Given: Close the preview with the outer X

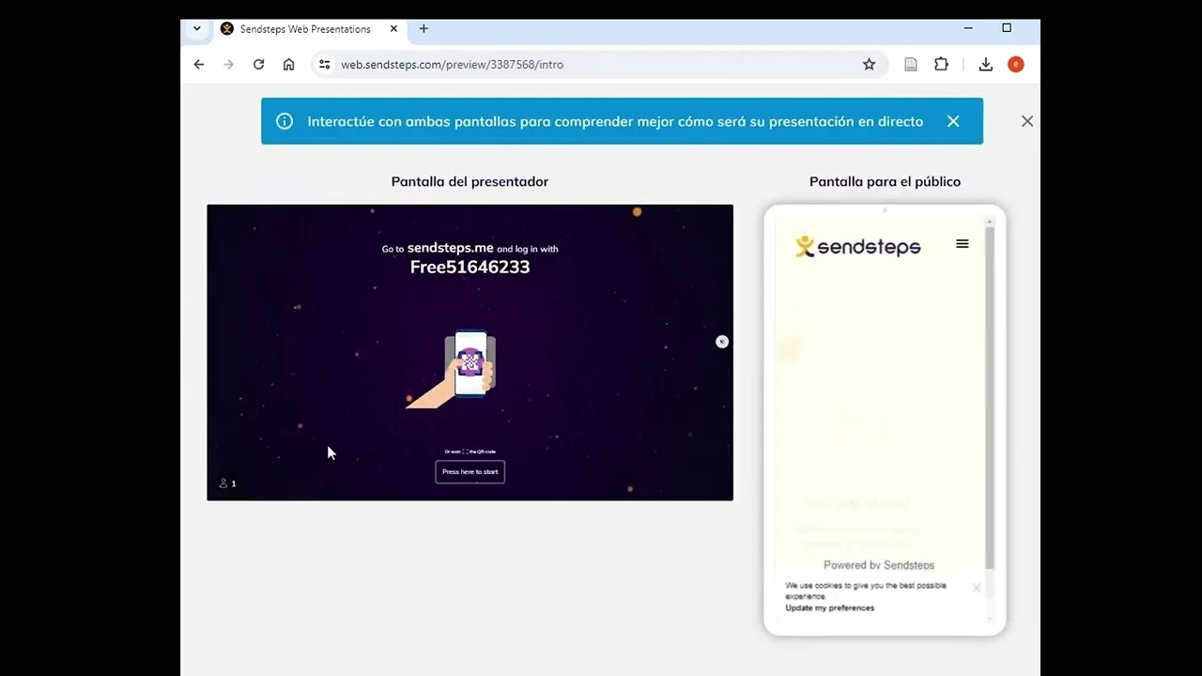Looking at the screenshot, I should tap(1026, 121).
